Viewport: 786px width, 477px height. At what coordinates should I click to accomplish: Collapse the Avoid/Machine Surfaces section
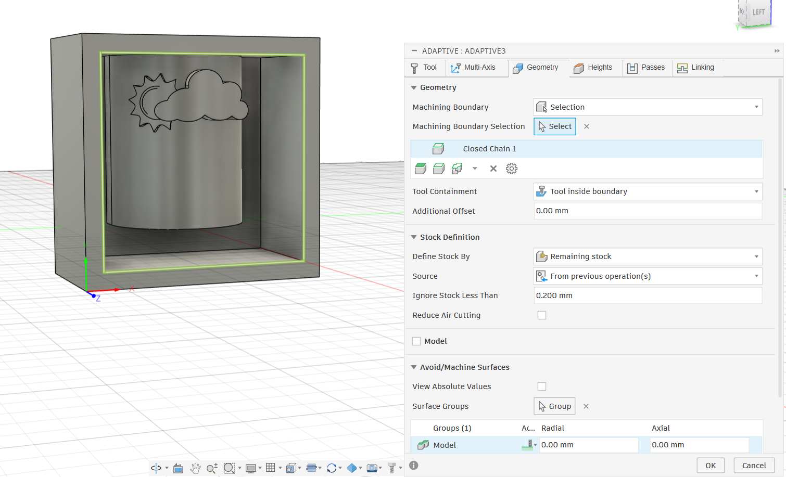[x=414, y=367]
